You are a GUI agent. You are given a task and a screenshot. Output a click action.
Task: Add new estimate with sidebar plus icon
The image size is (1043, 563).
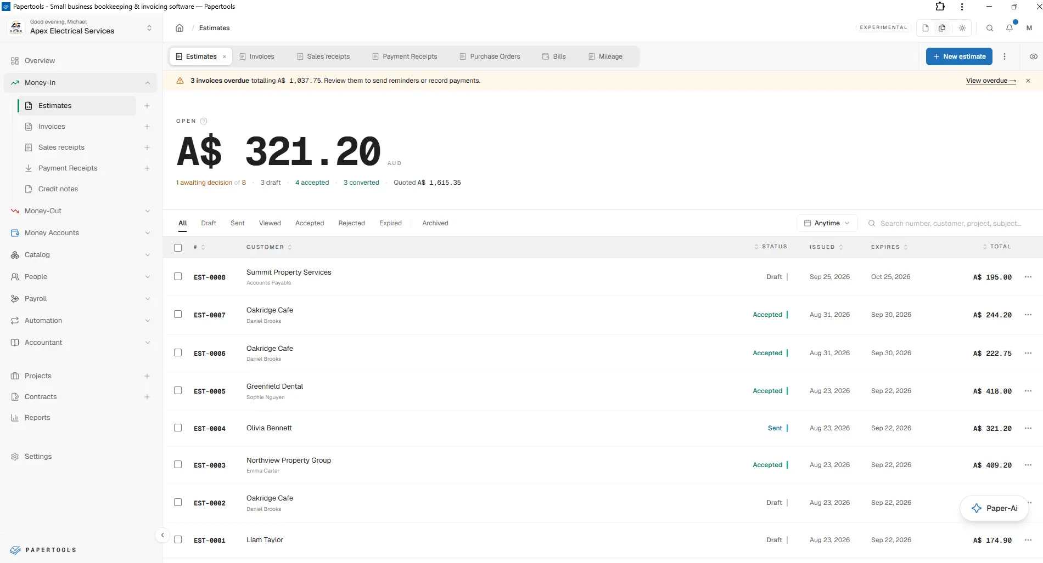click(147, 106)
